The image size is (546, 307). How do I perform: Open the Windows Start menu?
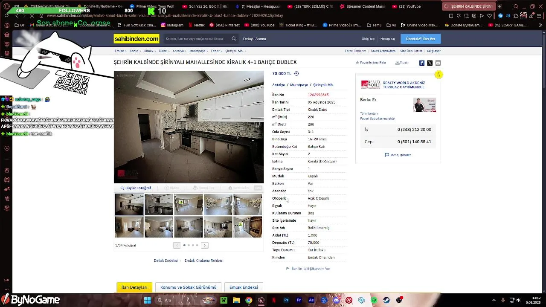coord(147,300)
